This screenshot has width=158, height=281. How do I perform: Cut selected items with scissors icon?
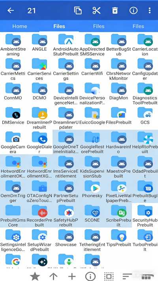96,11
